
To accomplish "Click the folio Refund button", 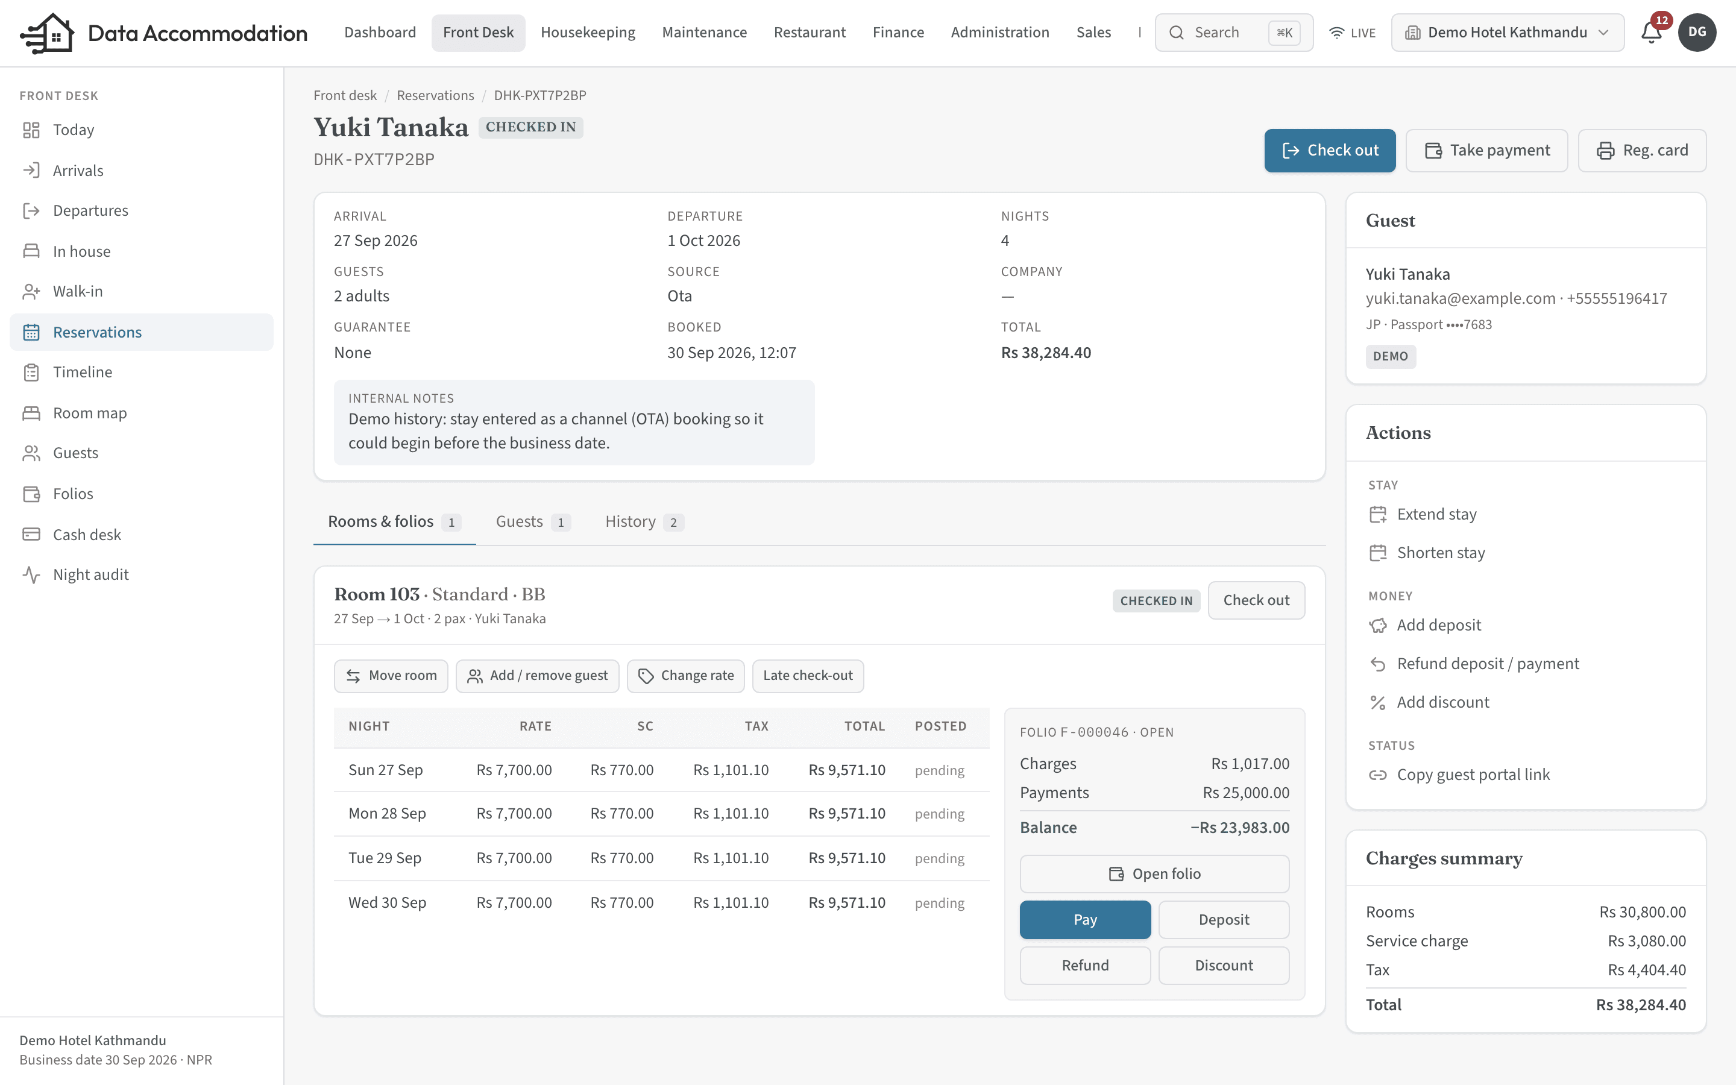I will (x=1084, y=966).
